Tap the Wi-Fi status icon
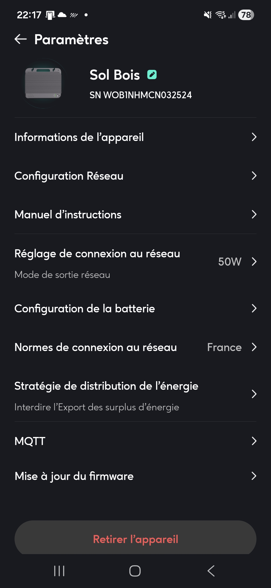Image resolution: width=271 pixels, height=588 pixels. click(221, 15)
